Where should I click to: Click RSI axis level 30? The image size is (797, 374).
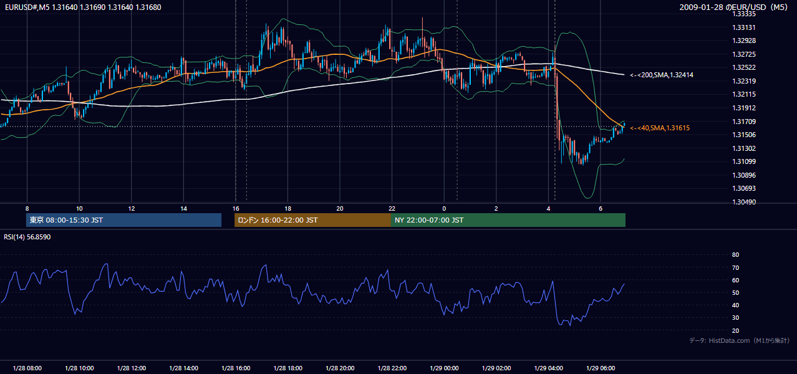pos(735,318)
